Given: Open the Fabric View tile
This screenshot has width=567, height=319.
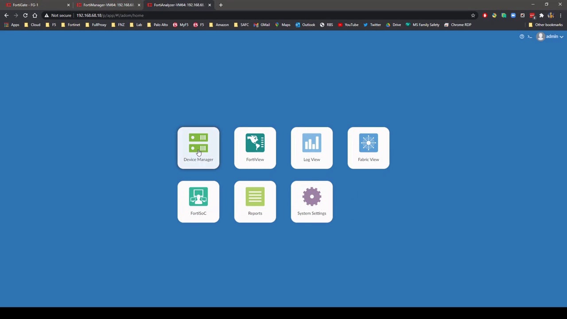Looking at the screenshot, I should pos(369,148).
